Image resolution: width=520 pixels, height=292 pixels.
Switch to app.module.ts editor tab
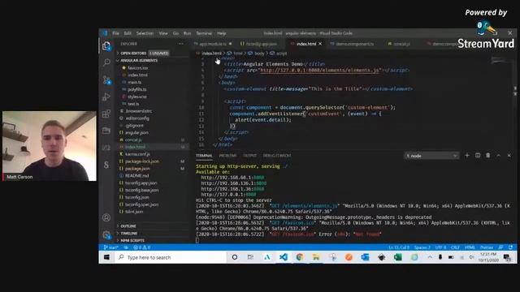[x=213, y=44]
